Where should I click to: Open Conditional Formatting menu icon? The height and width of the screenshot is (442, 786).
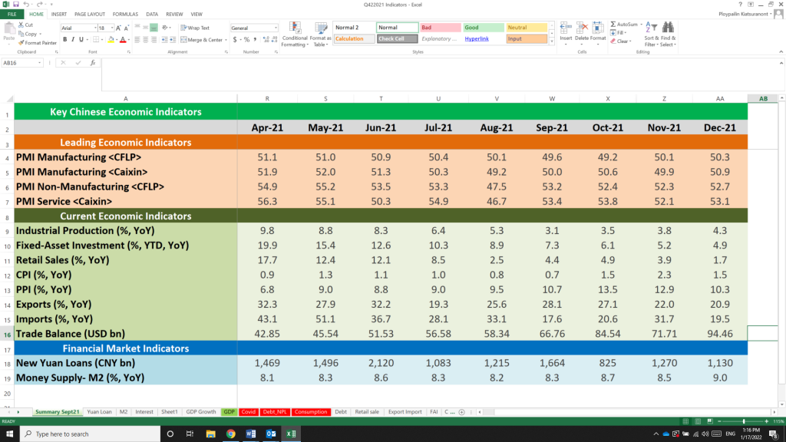click(x=294, y=28)
